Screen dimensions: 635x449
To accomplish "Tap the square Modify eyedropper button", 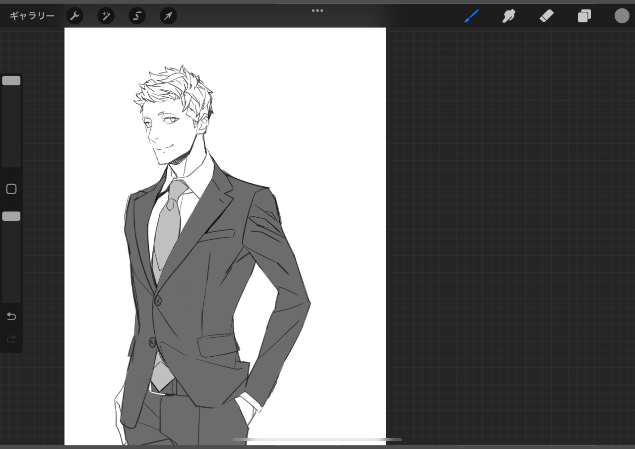I will click(11, 189).
